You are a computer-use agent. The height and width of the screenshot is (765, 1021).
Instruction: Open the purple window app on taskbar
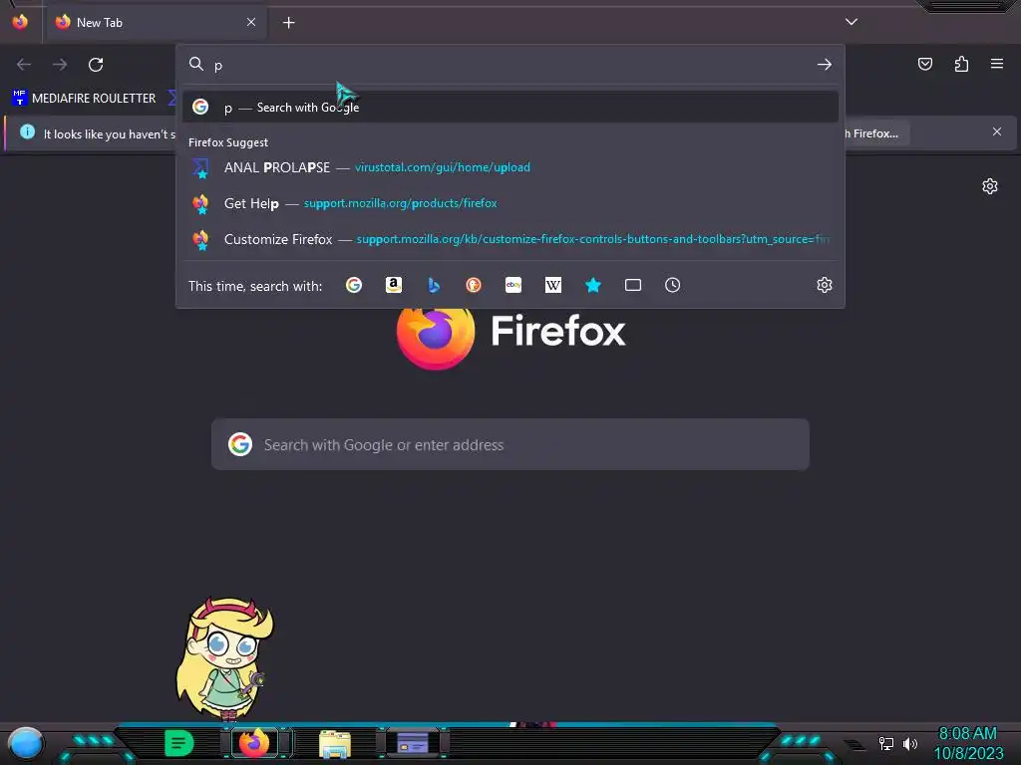[x=413, y=743]
